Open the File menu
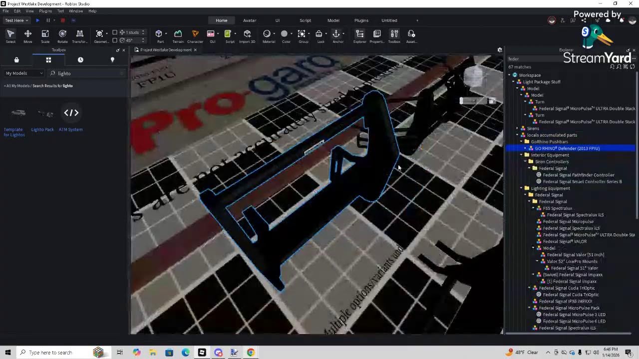 pos(5,11)
